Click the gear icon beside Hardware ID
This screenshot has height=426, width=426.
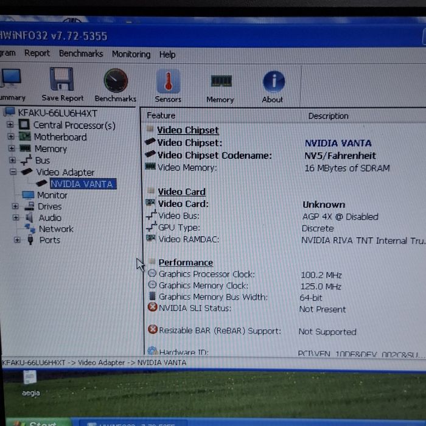(153, 351)
